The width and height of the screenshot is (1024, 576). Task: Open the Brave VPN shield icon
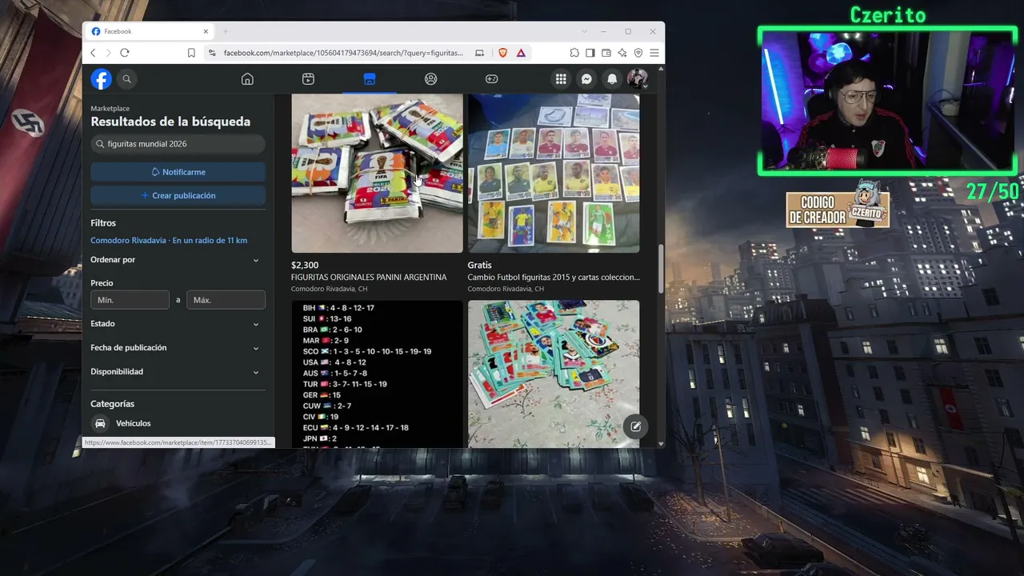point(638,53)
